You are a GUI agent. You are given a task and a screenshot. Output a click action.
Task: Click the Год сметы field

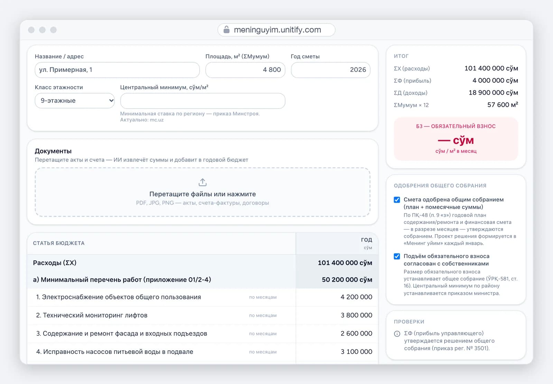pyautogui.click(x=331, y=70)
